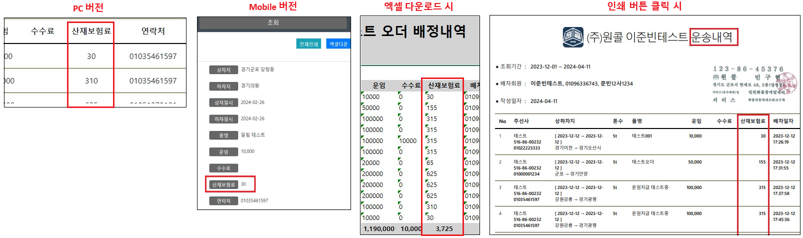803x238 pixels.
Task: Select the 하차지 label in mobile view
Action: [223, 86]
